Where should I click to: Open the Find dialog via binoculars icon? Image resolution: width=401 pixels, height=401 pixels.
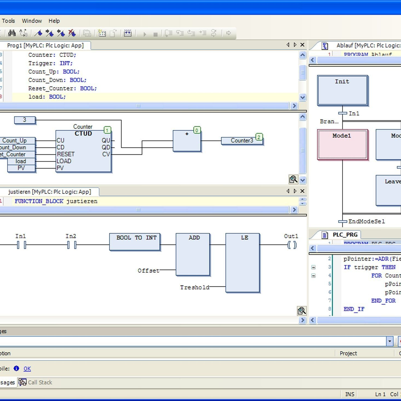pos(12,33)
